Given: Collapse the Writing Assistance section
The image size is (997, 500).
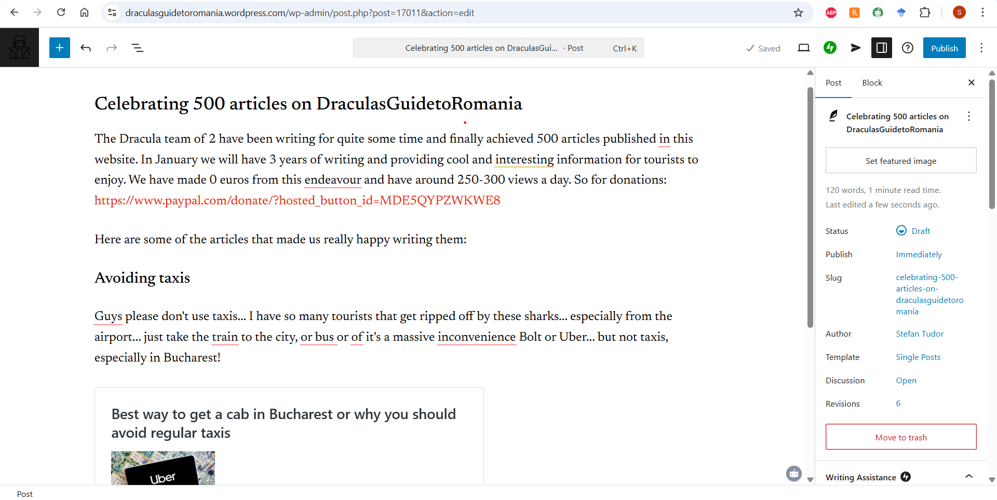Looking at the screenshot, I should click(968, 477).
